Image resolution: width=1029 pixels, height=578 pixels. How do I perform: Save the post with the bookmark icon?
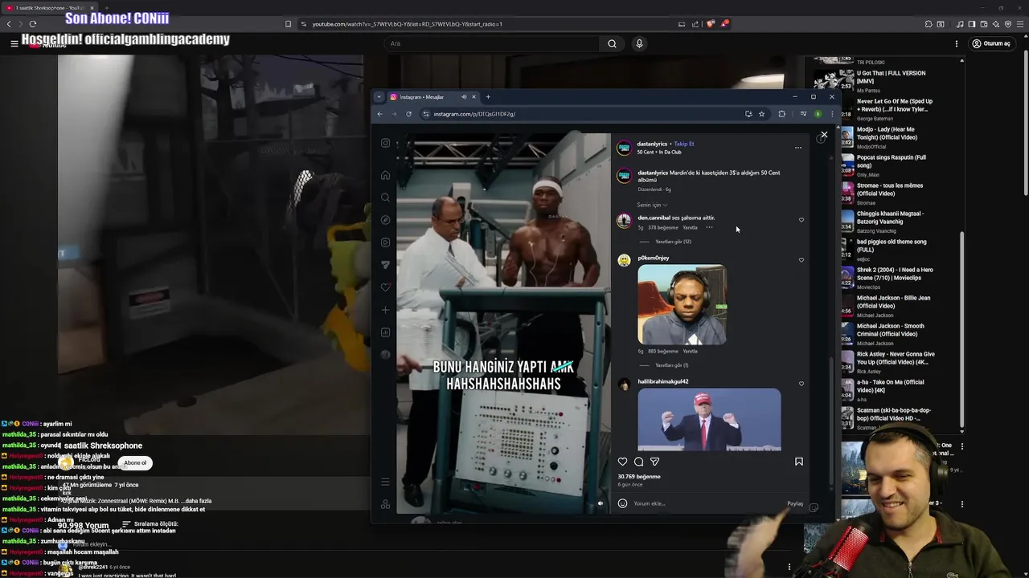[799, 462]
